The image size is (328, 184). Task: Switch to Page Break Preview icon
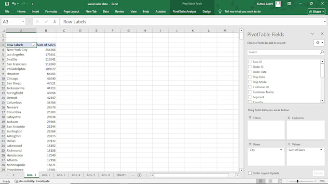[280, 181]
